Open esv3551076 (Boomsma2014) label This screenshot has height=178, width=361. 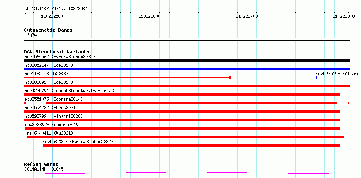click(x=54, y=99)
